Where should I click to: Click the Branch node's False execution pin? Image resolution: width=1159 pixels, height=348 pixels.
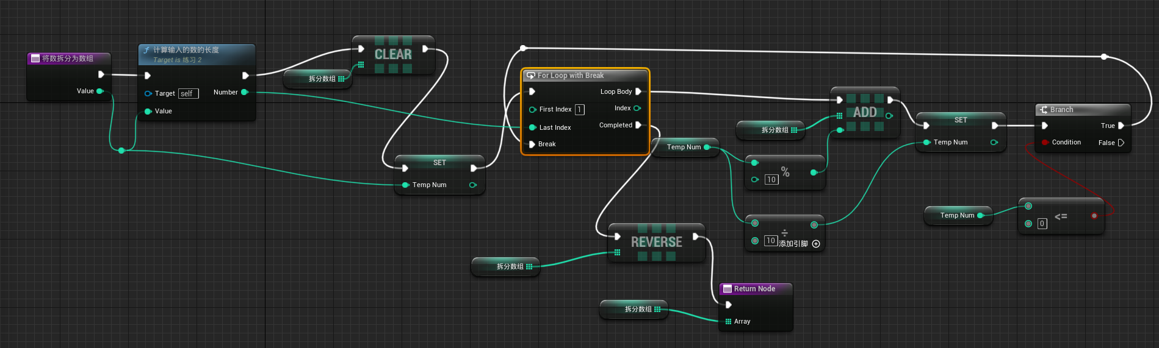1121,143
